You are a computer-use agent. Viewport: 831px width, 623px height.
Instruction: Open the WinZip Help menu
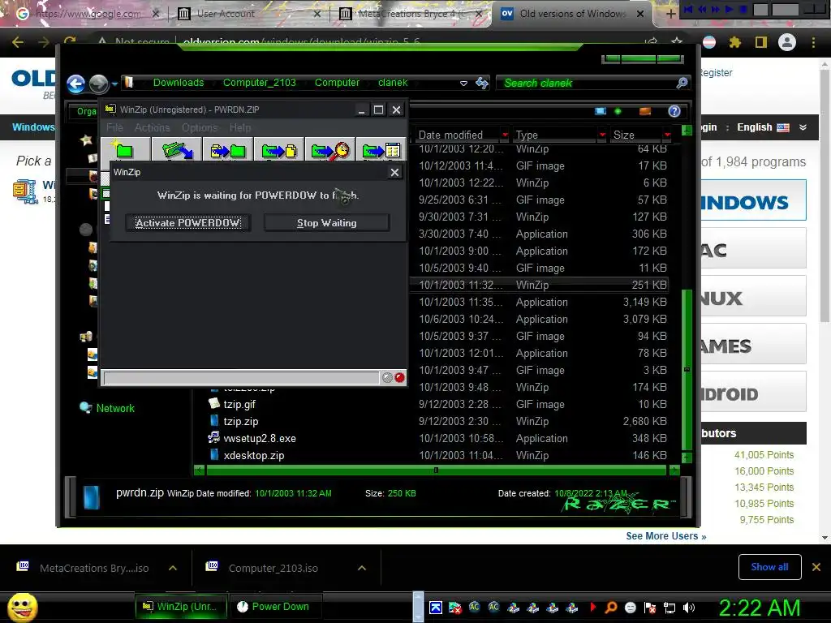tap(240, 127)
